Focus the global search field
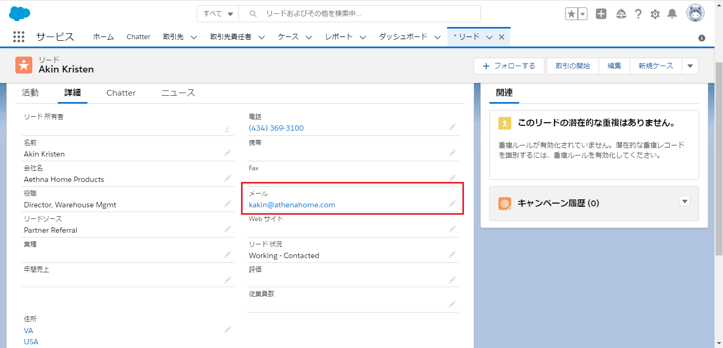Image resolution: width=723 pixels, height=348 pixels. click(x=360, y=14)
